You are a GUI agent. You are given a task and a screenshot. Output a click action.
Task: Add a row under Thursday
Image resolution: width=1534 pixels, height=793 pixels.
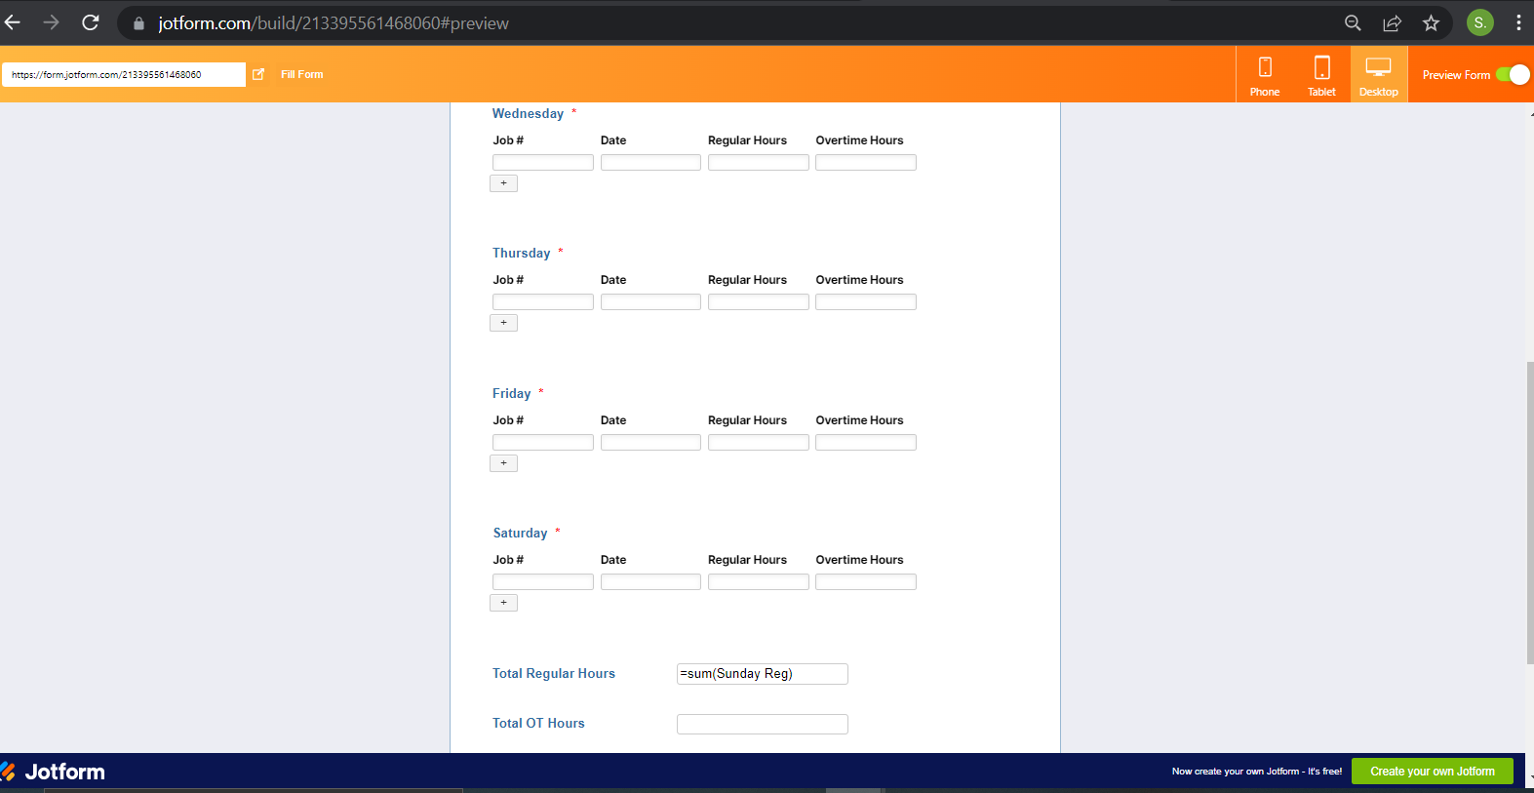point(503,323)
